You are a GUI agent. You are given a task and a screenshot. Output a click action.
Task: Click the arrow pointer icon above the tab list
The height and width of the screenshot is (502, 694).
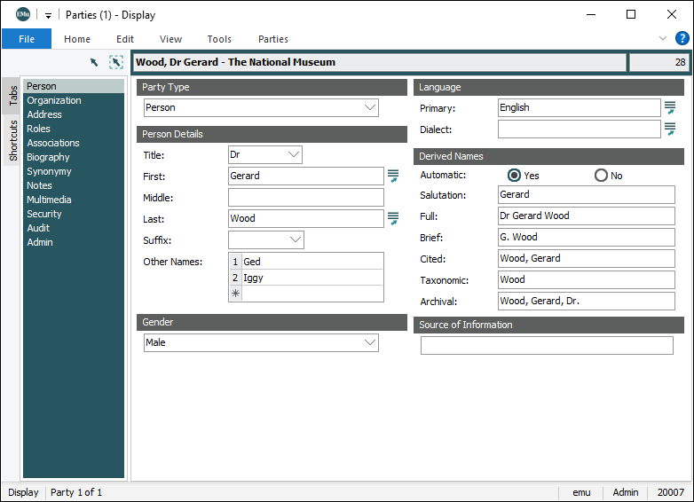[x=94, y=62]
